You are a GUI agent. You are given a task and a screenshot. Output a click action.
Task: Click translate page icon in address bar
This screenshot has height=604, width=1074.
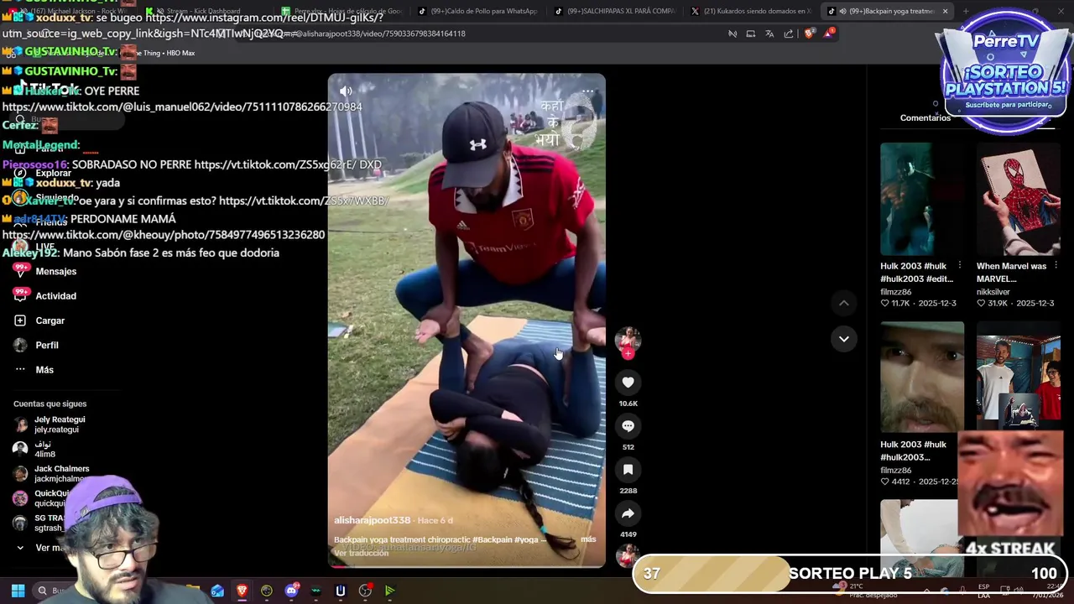coord(769,34)
